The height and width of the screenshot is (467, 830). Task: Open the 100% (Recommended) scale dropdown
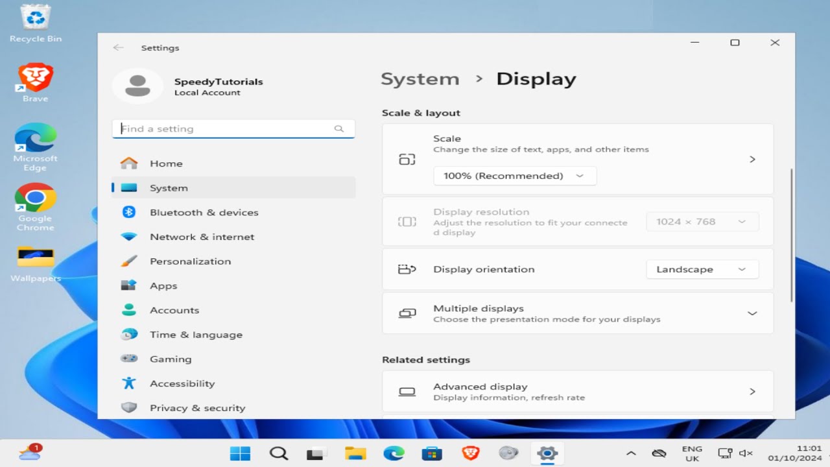(x=515, y=176)
